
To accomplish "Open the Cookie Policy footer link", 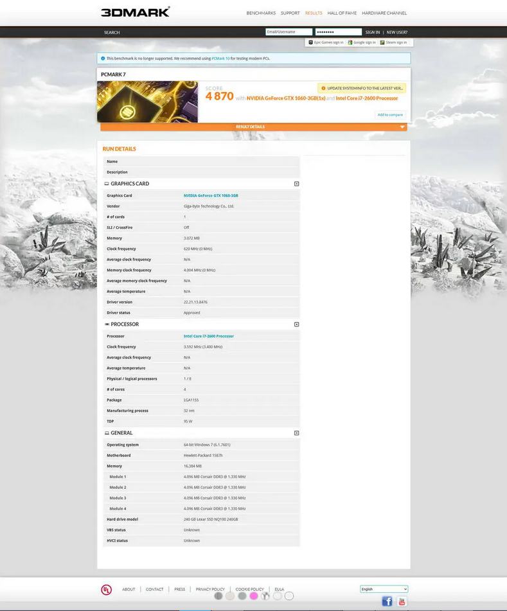I will (x=249, y=589).
